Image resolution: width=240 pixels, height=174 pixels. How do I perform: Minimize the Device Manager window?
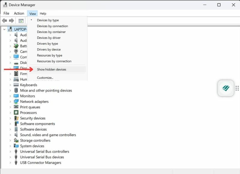point(205,5)
